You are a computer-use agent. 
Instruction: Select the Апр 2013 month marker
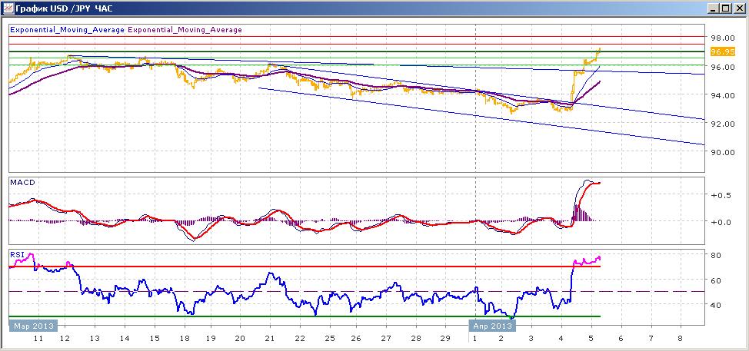click(494, 326)
